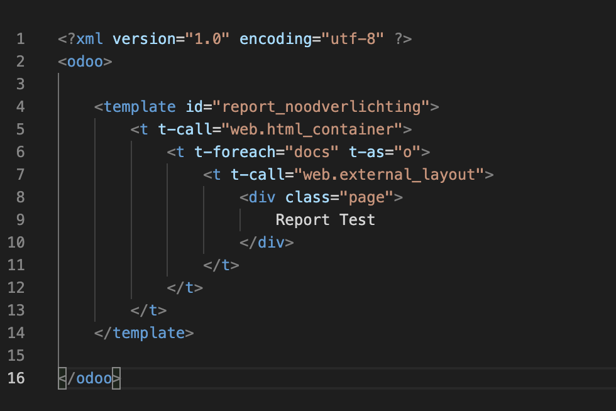Click line number 8 in the gutter
This screenshot has width=616, height=411.
pos(20,197)
